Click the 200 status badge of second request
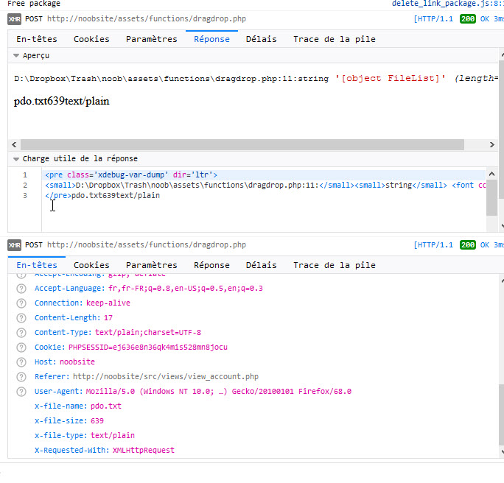Image resolution: width=504 pixels, height=483 pixels. (x=468, y=245)
